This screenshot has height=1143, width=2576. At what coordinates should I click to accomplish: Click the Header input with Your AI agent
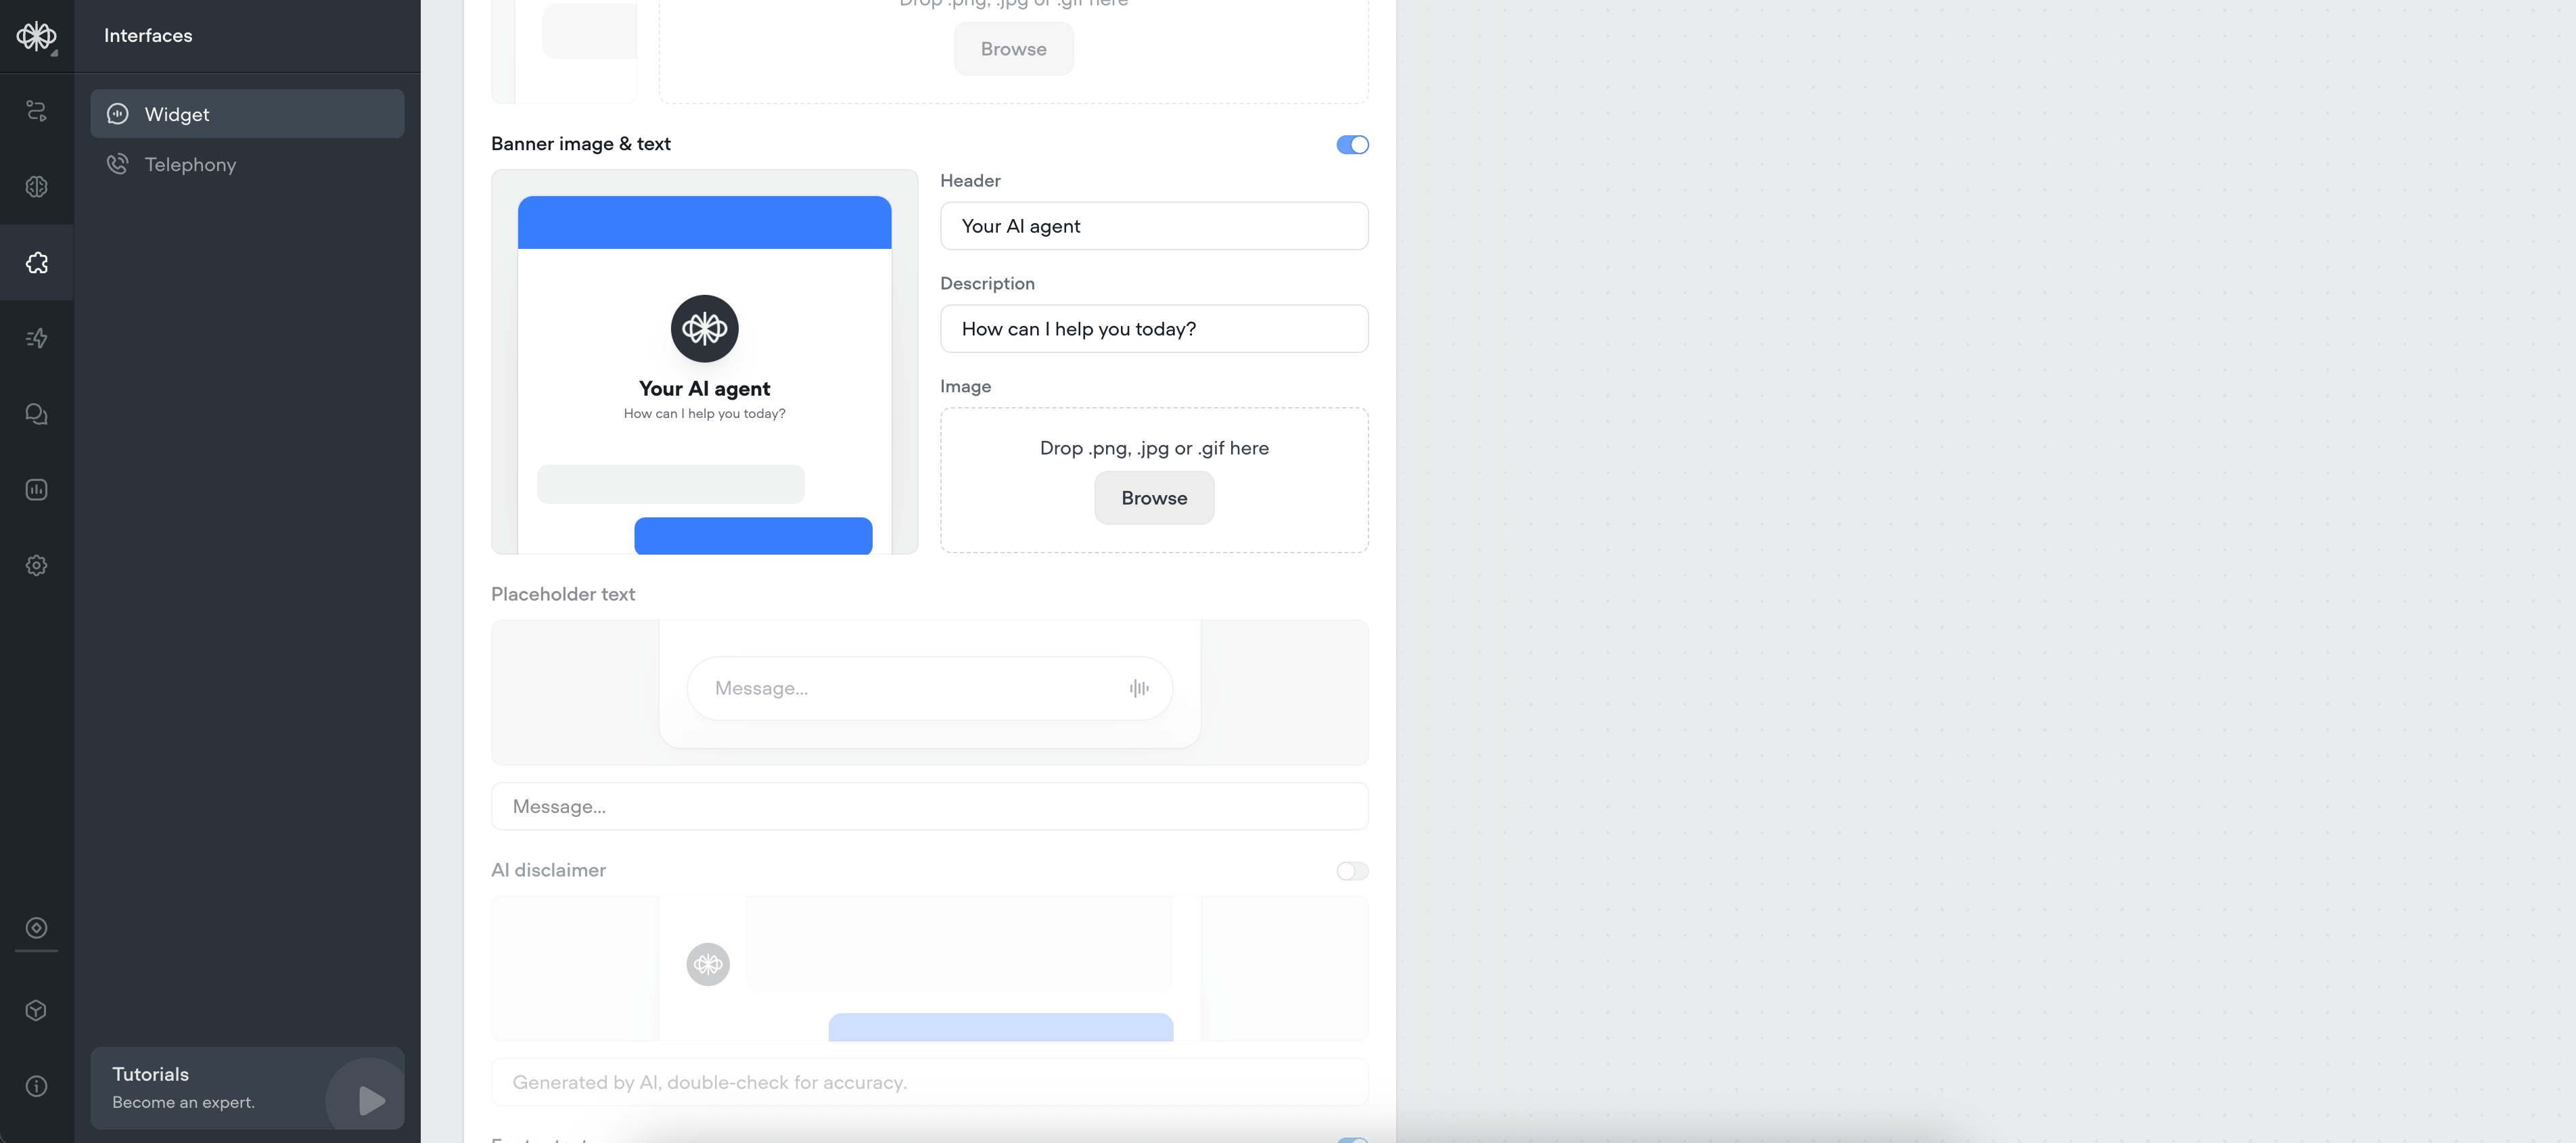coord(1153,226)
